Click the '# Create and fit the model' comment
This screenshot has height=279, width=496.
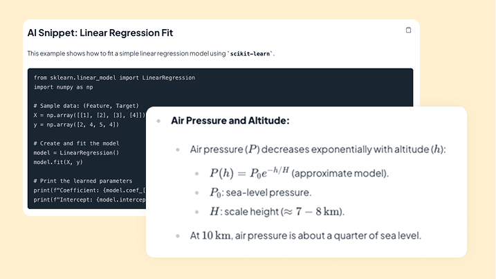[x=77, y=143]
